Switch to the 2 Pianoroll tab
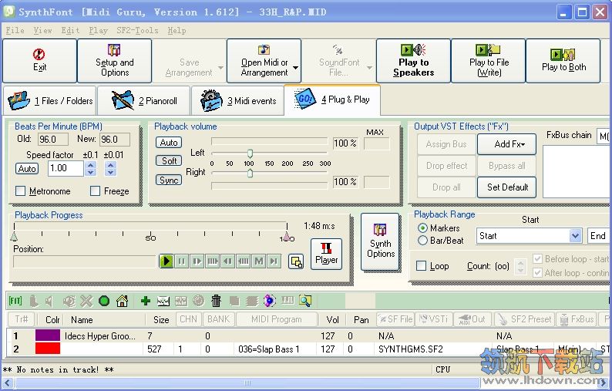The height and width of the screenshot is (391, 612). (x=143, y=101)
